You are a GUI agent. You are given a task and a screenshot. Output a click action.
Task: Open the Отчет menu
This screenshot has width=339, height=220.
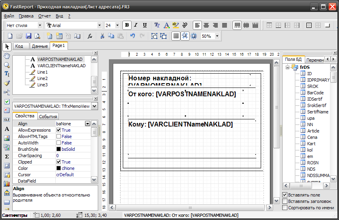pos(45,16)
